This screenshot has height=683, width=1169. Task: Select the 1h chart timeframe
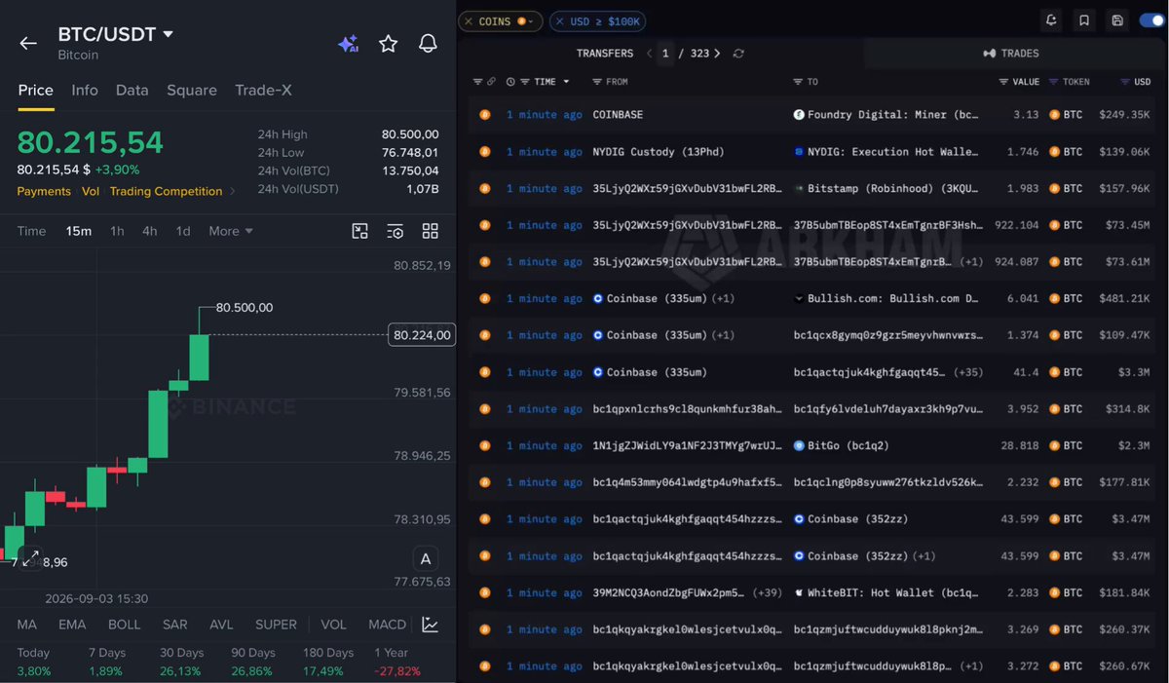coord(117,231)
